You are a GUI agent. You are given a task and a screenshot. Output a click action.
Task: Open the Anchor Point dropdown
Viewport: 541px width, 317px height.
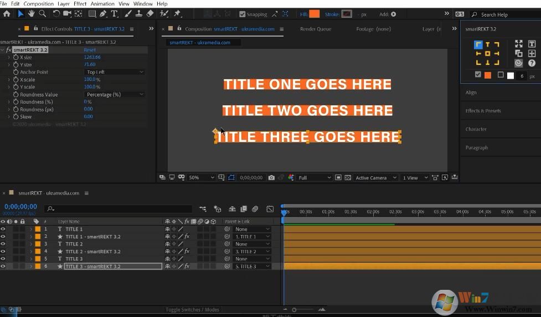click(x=115, y=72)
